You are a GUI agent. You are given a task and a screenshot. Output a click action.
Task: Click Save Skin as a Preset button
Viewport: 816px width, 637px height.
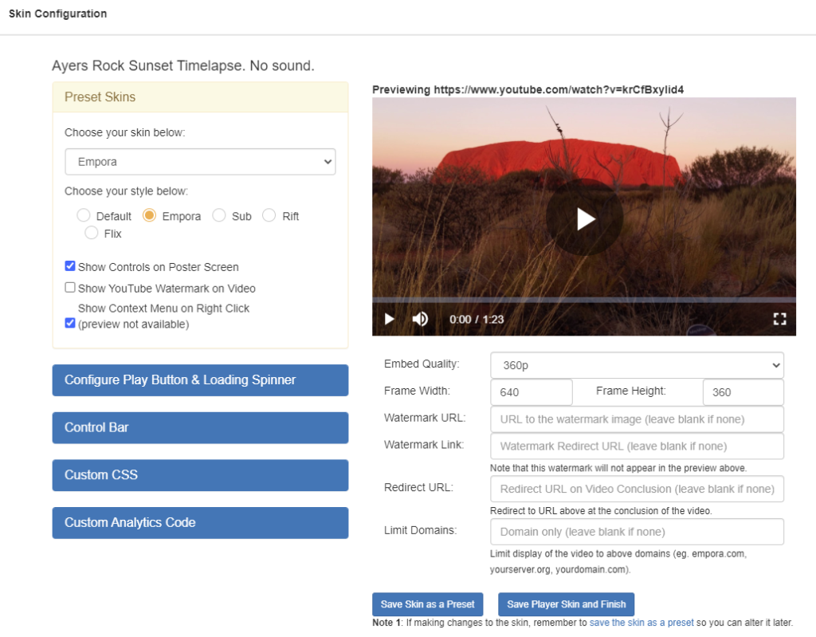427,604
